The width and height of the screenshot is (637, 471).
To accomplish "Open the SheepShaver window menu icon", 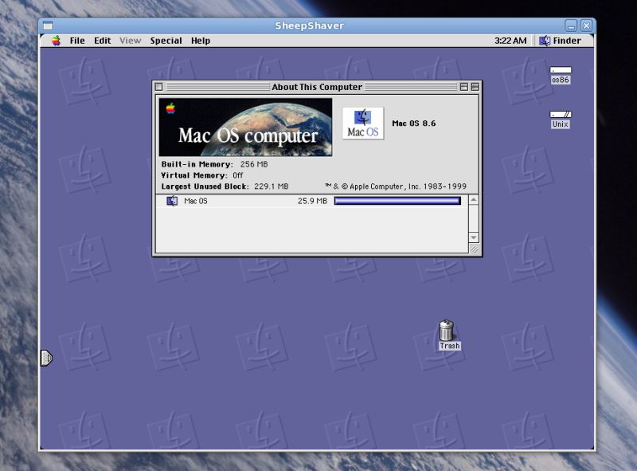I will pyautogui.click(x=48, y=26).
